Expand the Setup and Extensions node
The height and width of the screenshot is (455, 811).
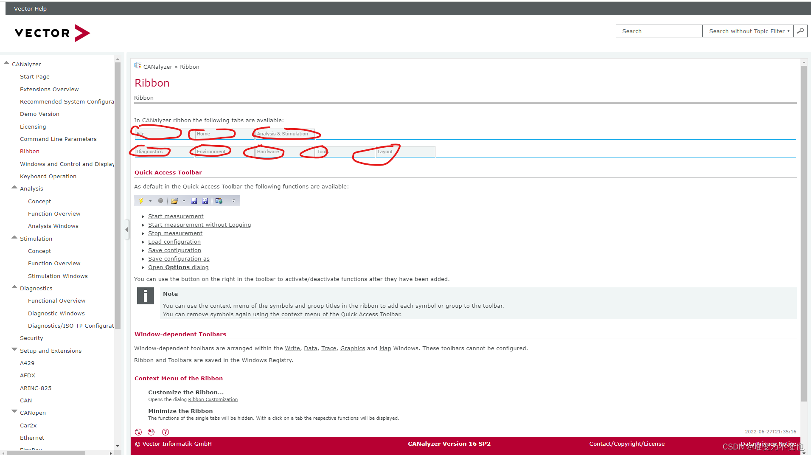14,350
